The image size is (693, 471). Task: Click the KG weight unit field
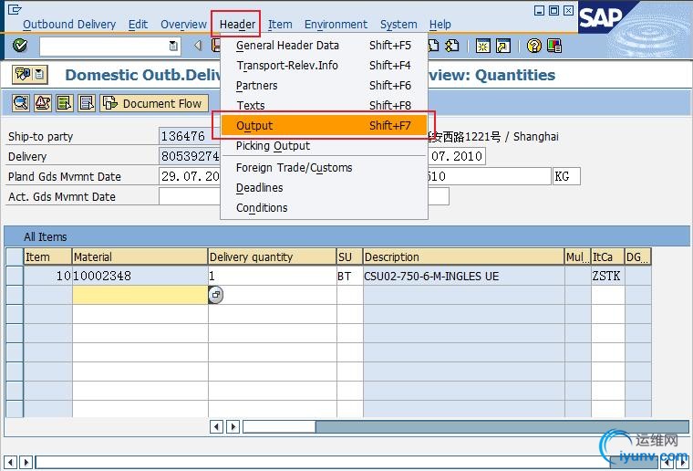coord(566,176)
